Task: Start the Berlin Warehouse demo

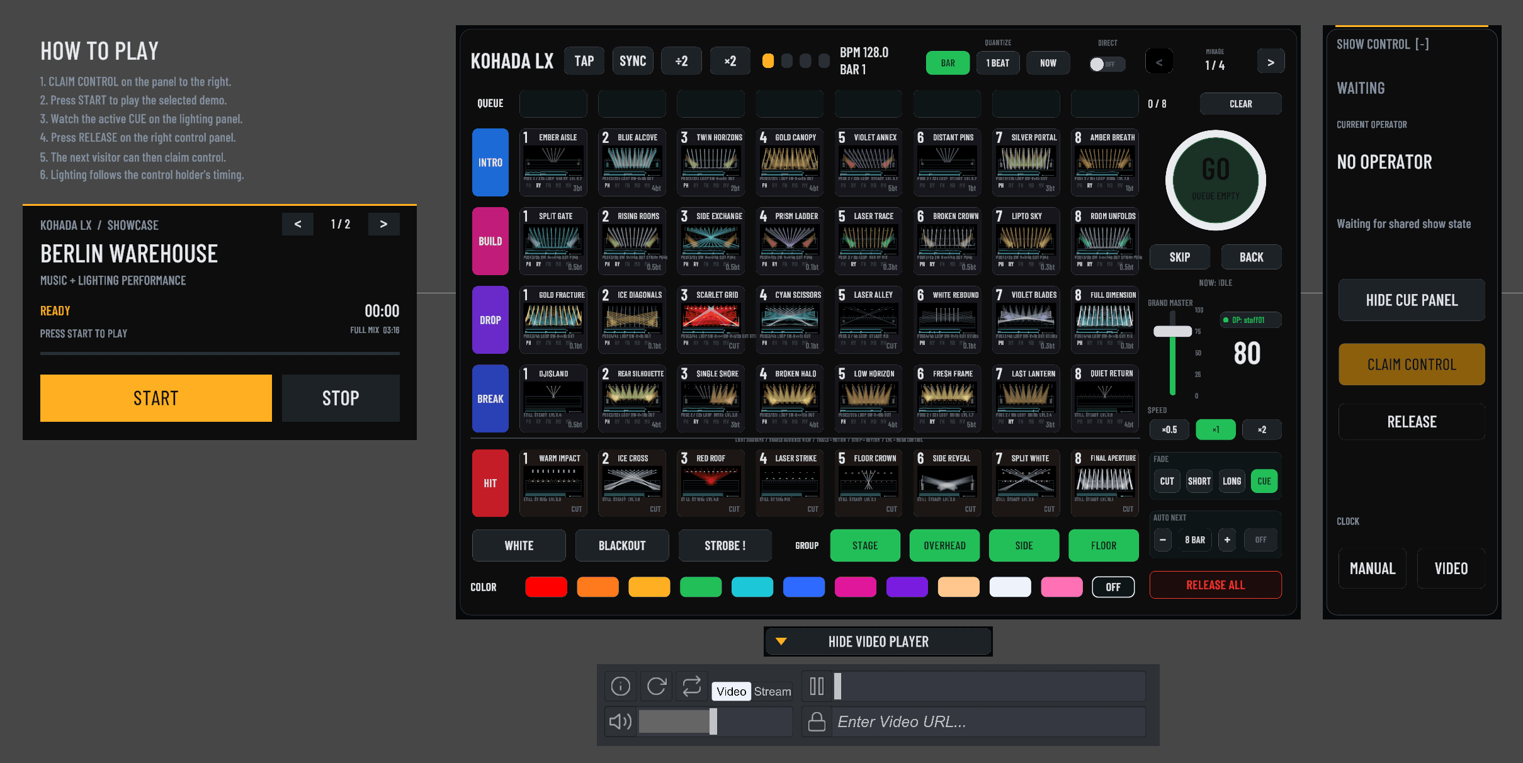Action: 156,398
